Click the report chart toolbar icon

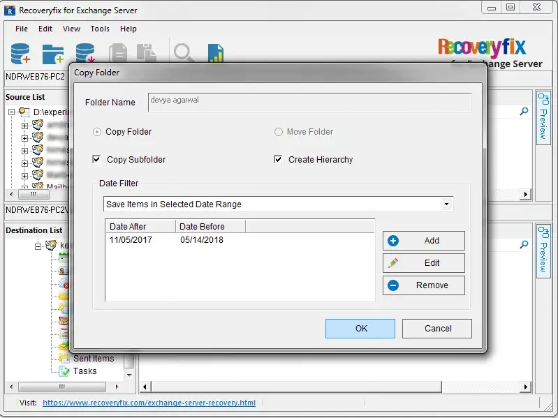[x=216, y=53]
